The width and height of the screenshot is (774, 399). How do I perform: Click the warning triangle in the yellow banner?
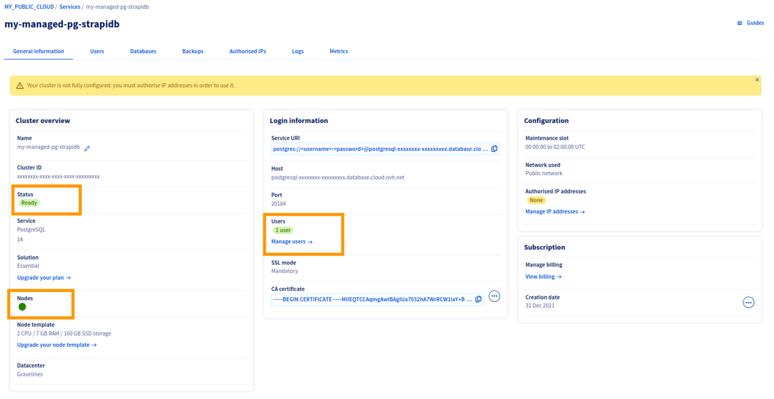click(20, 85)
